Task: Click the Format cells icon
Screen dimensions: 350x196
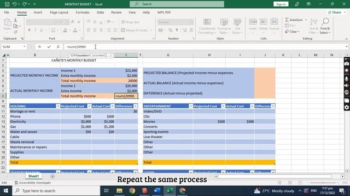Action: pos(274,22)
